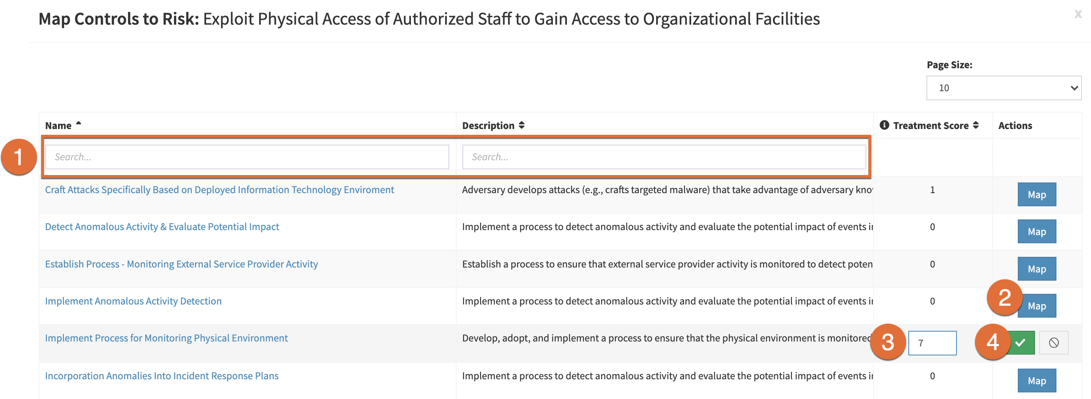The height and width of the screenshot is (399, 1091).
Task: Map the Craft Attacks control
Action: point(1036,194)
